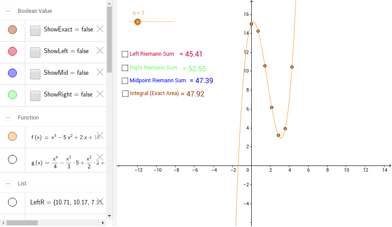The image size is (392, 227).
Task: Click the n slider track right end
Action: tap(174, 22)
